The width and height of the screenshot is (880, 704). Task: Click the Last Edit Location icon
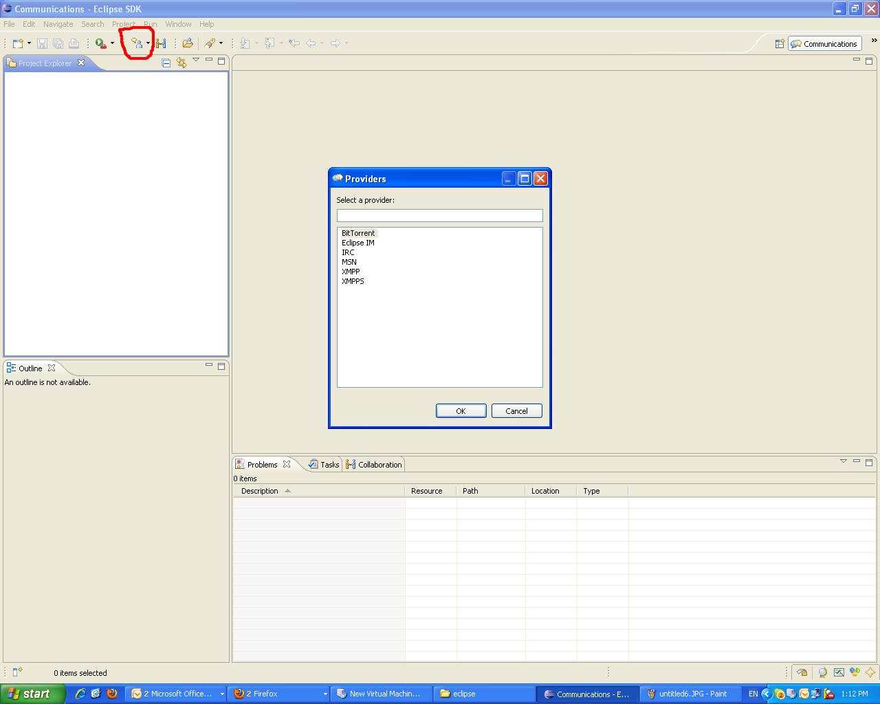tap(294, 43)
